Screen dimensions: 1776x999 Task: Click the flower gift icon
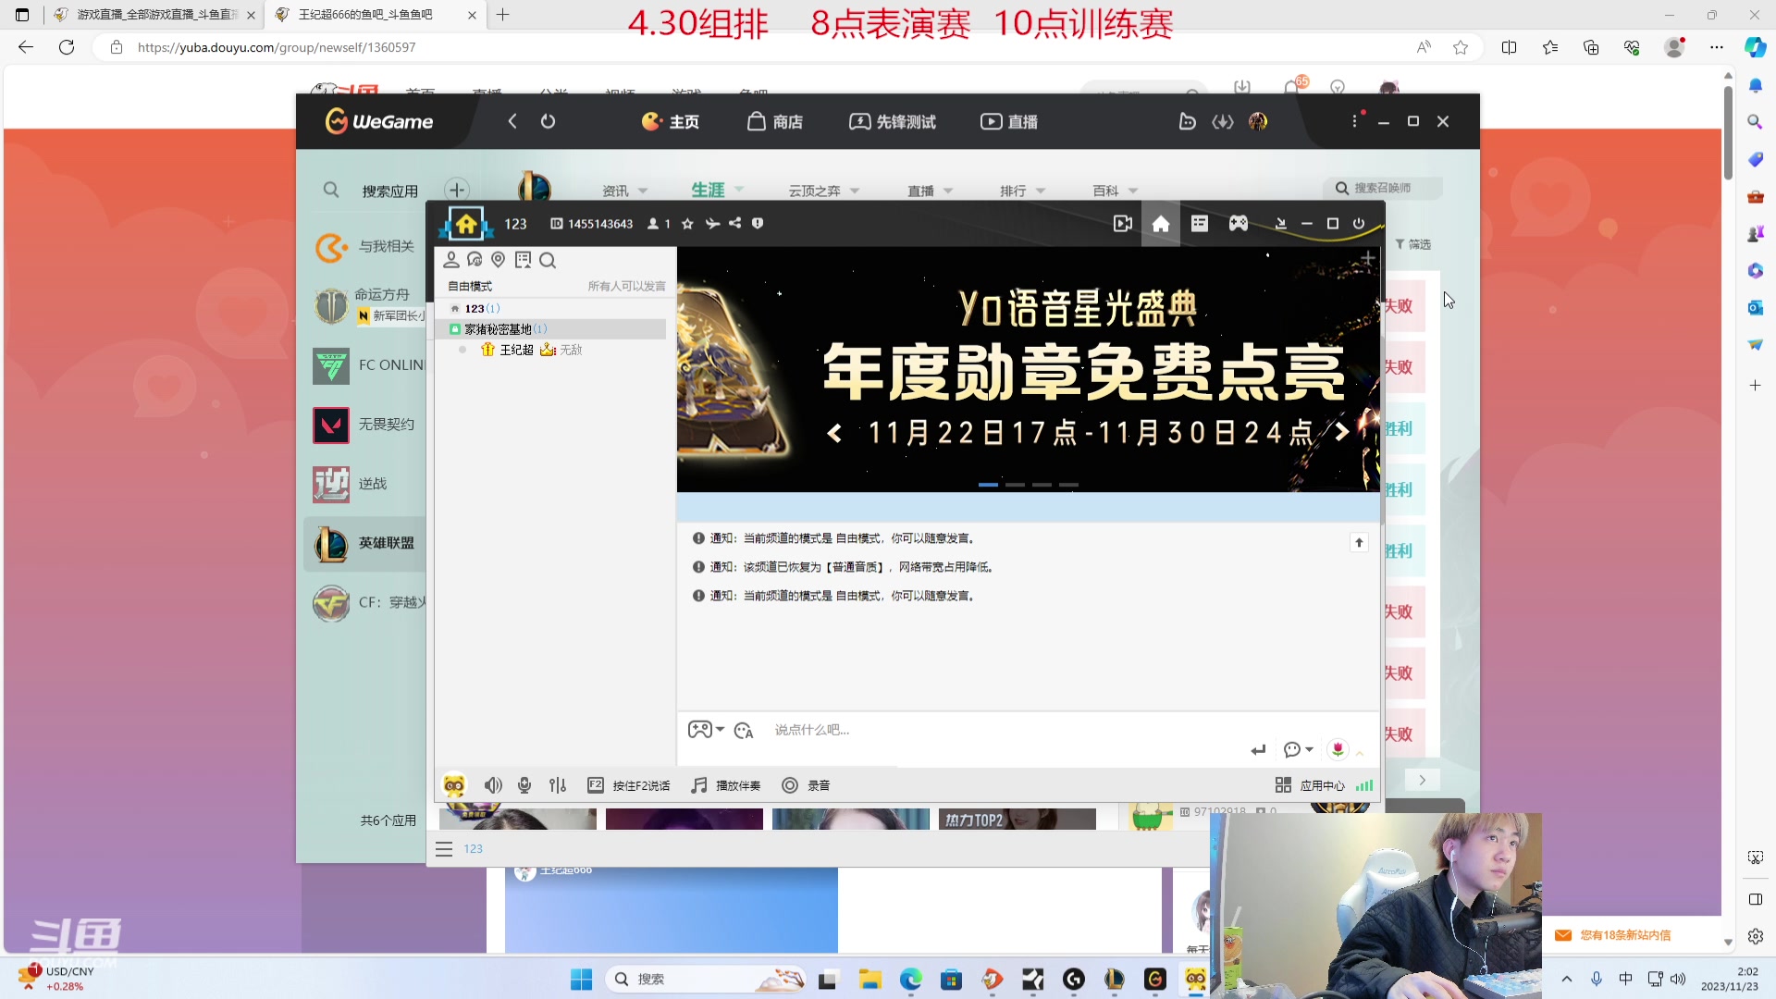coord(1338,749)
